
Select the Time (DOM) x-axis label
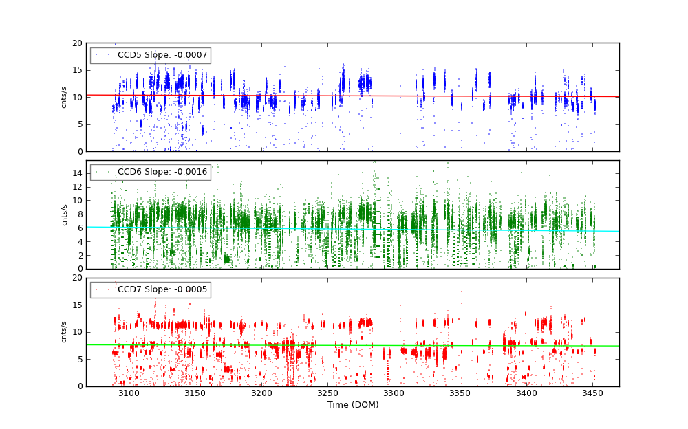352,405
